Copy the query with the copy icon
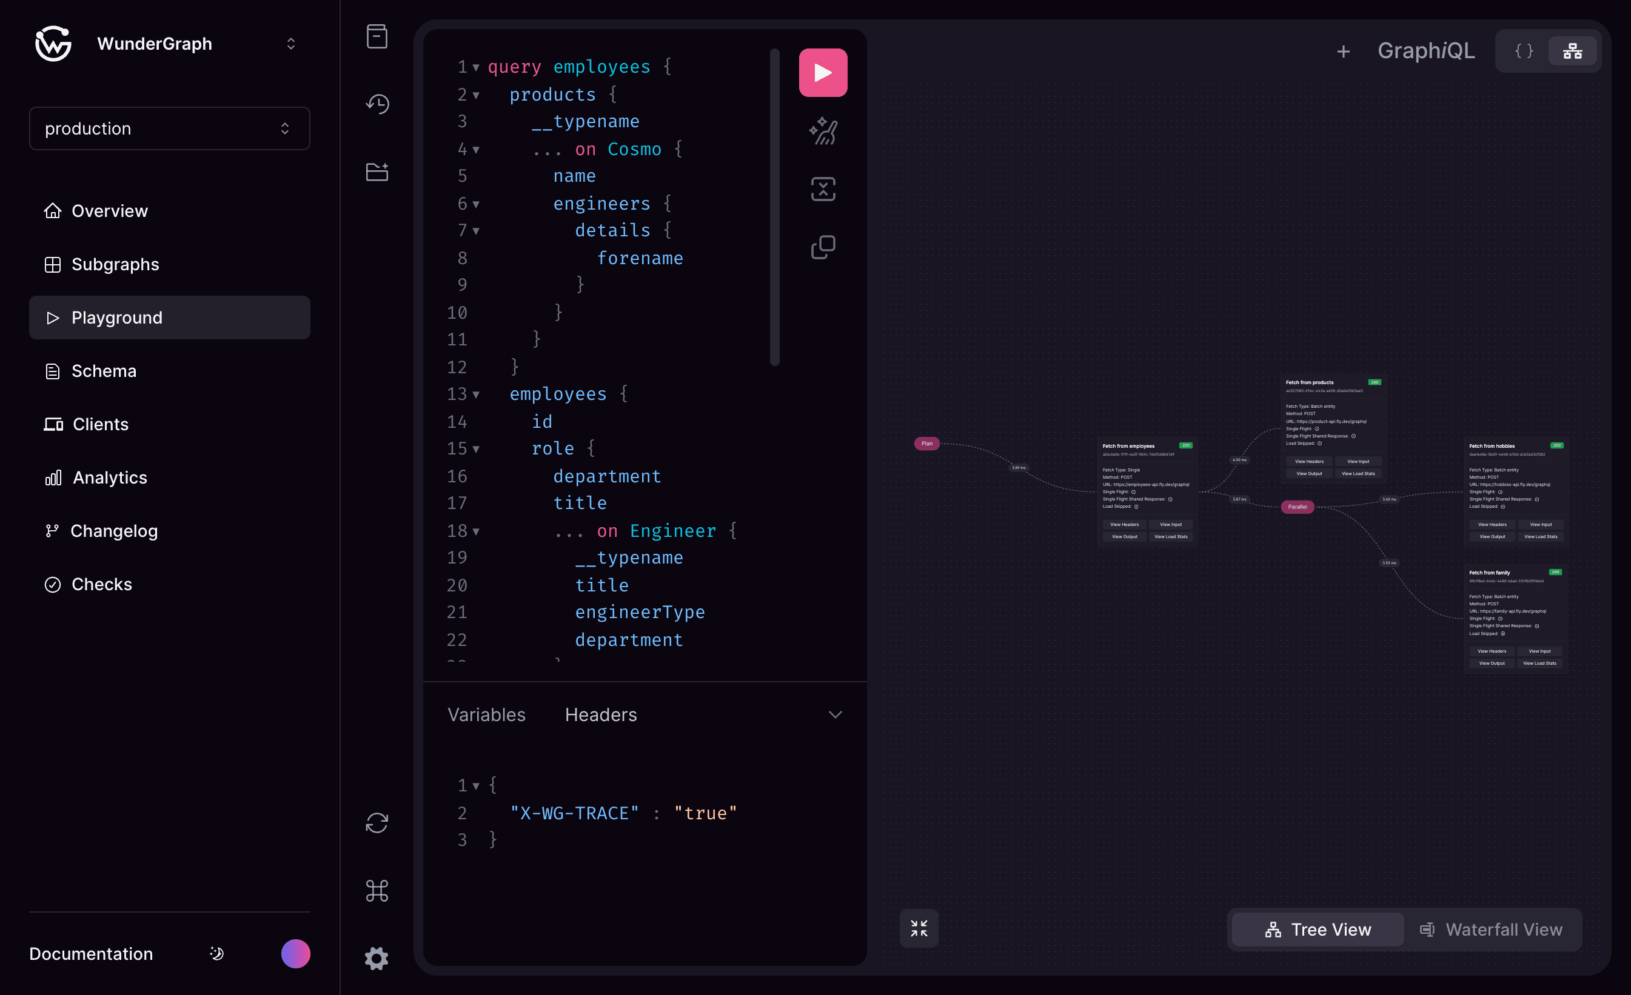This screenshot has width=1631, height=995. click(x=823, y=247)
